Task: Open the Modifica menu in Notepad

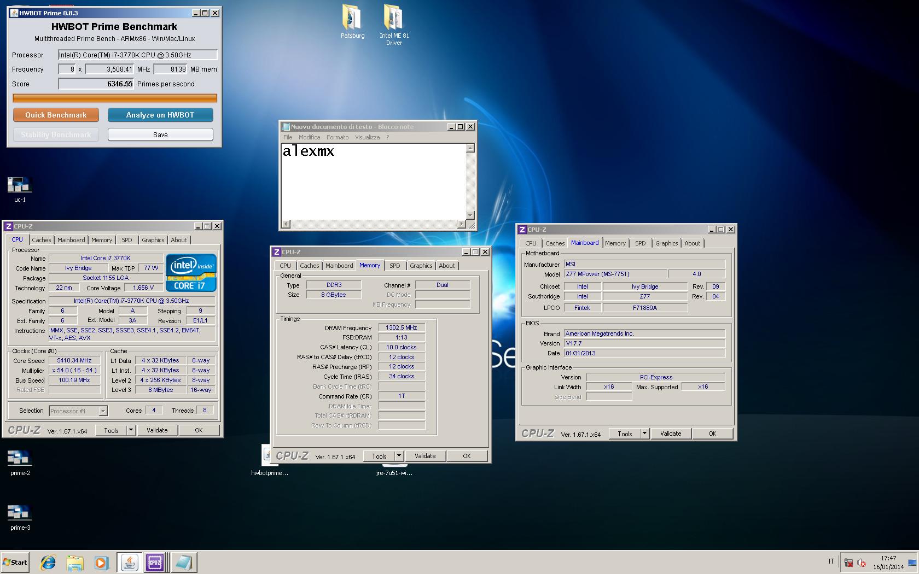Action: 310,137
